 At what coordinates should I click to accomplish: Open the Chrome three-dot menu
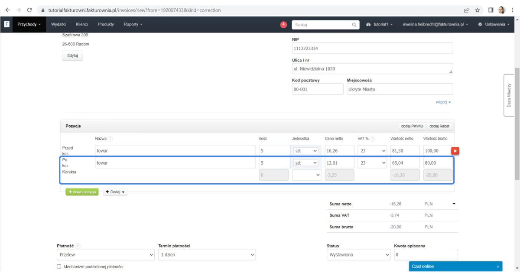click(x=513, y=10)
